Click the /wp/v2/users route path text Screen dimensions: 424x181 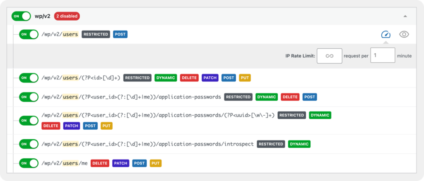click(x=60, y=35)
